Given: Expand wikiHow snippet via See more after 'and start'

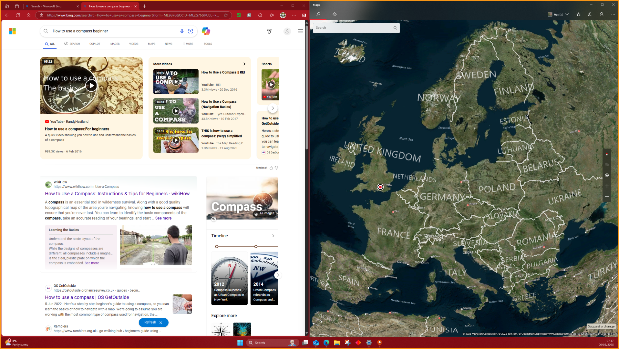Looking at the screenshot, I should [x=163, y=218].
